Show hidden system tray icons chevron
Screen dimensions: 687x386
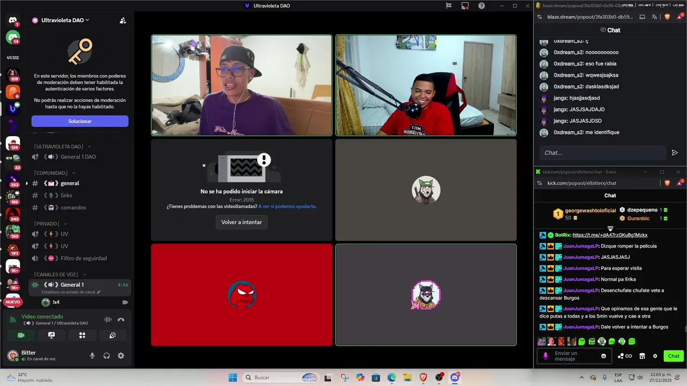pyautogui.click(x=581, y=377)
